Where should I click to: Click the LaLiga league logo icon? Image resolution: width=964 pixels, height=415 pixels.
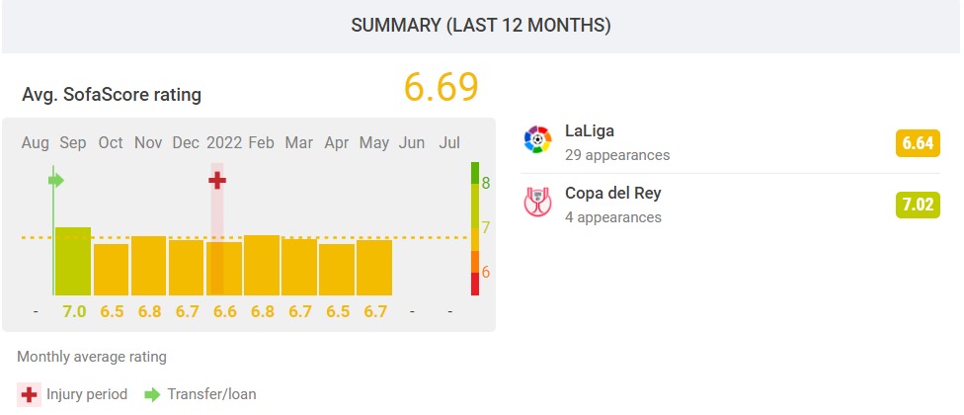pyautogui.click(x=537, y=141)
